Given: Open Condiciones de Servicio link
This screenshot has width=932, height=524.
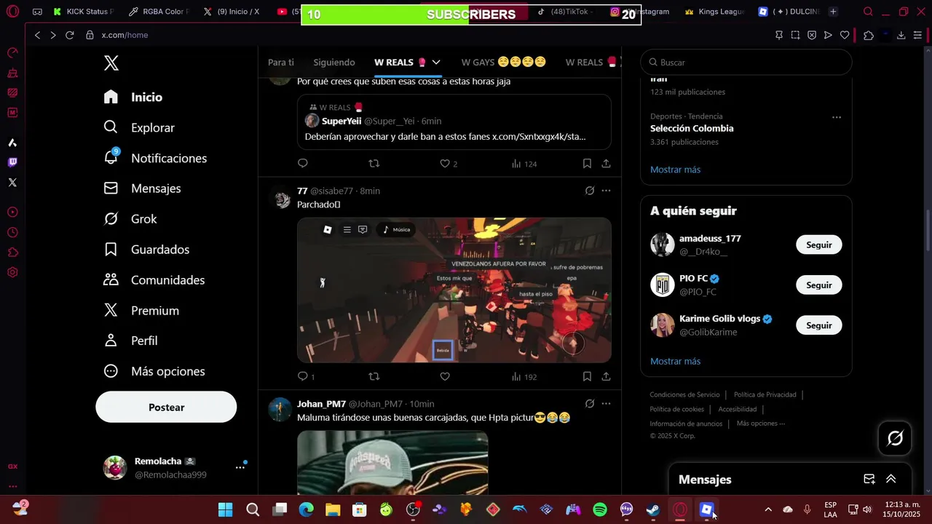Looking at the screenshot, I should 684,394.
